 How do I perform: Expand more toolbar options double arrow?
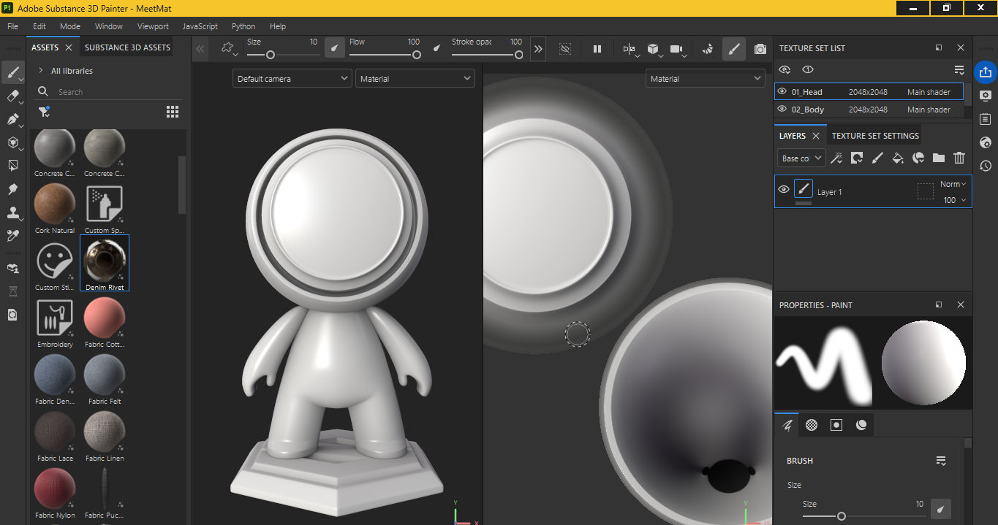coord(538,49)
